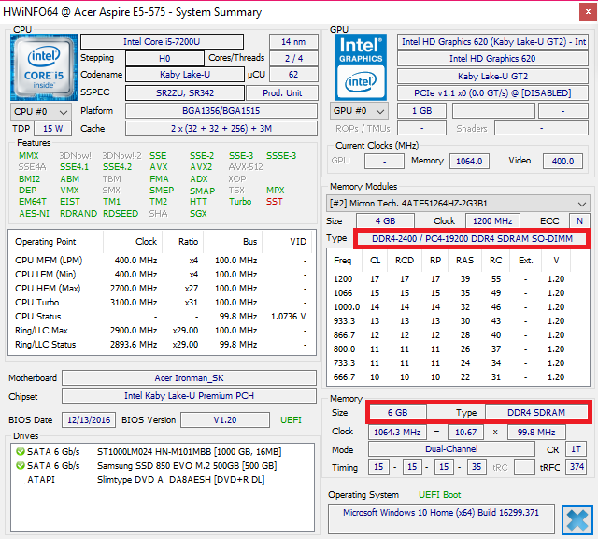Click the Kaby Lake-U codename field

(x=185, y=75)
